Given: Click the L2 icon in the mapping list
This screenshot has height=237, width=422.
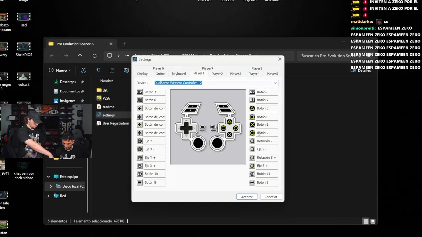Looking at the screenshot, I should tap(140, 92).
